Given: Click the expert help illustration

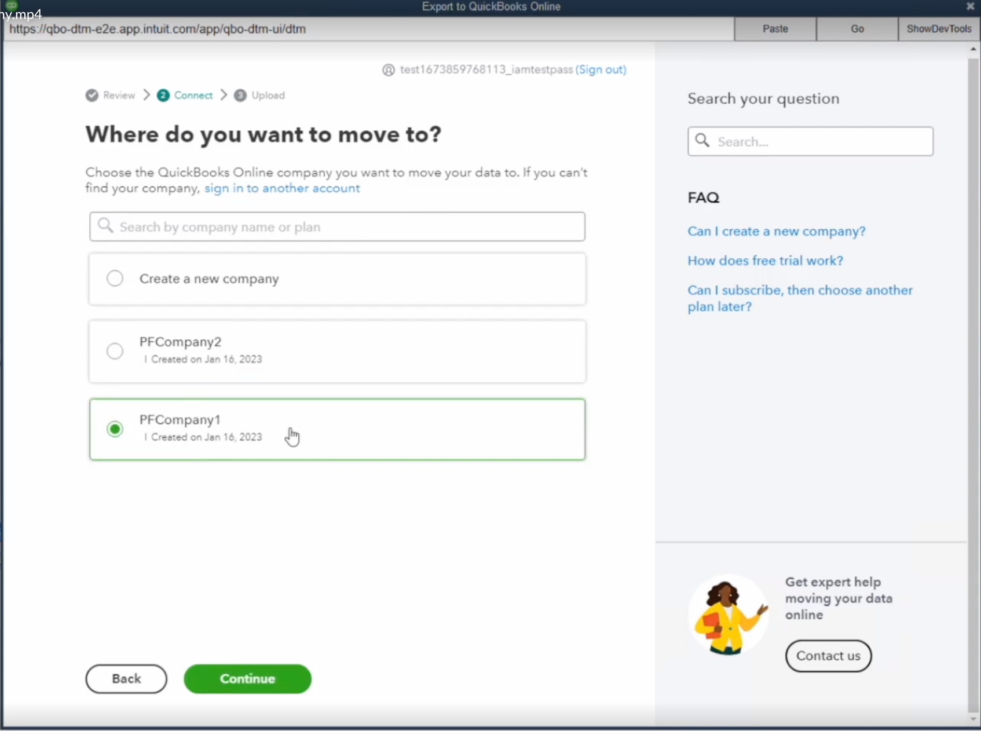Looking at the screenshot, I should pyautogui.click(x=730, y=615).
